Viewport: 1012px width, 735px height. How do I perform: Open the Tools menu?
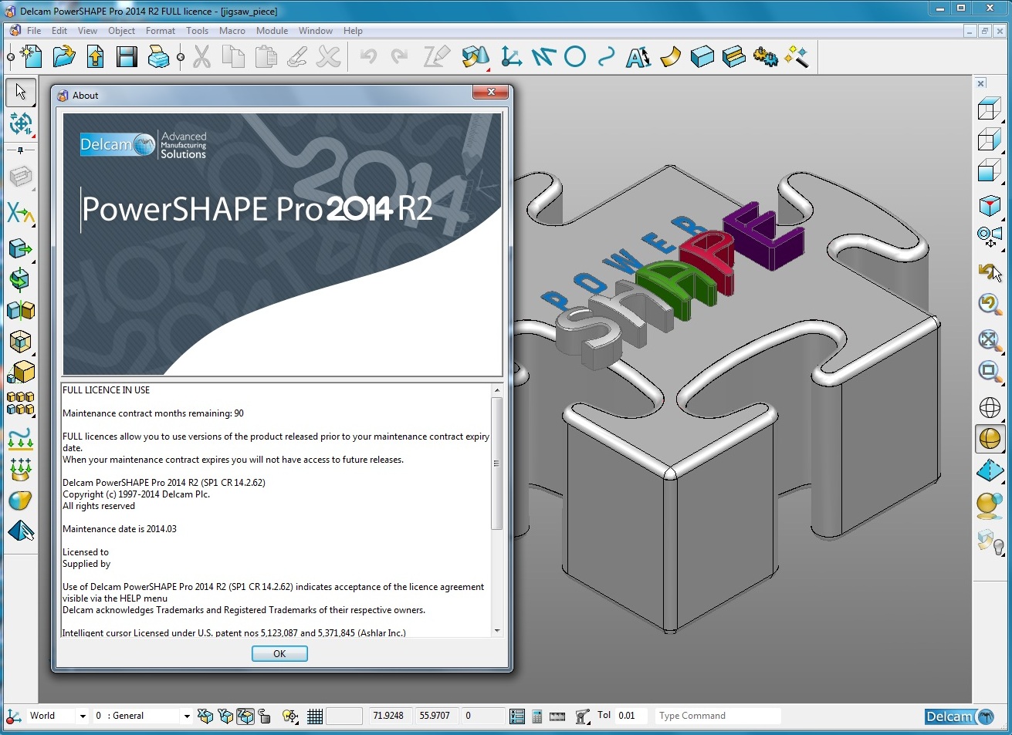point(197,31)
